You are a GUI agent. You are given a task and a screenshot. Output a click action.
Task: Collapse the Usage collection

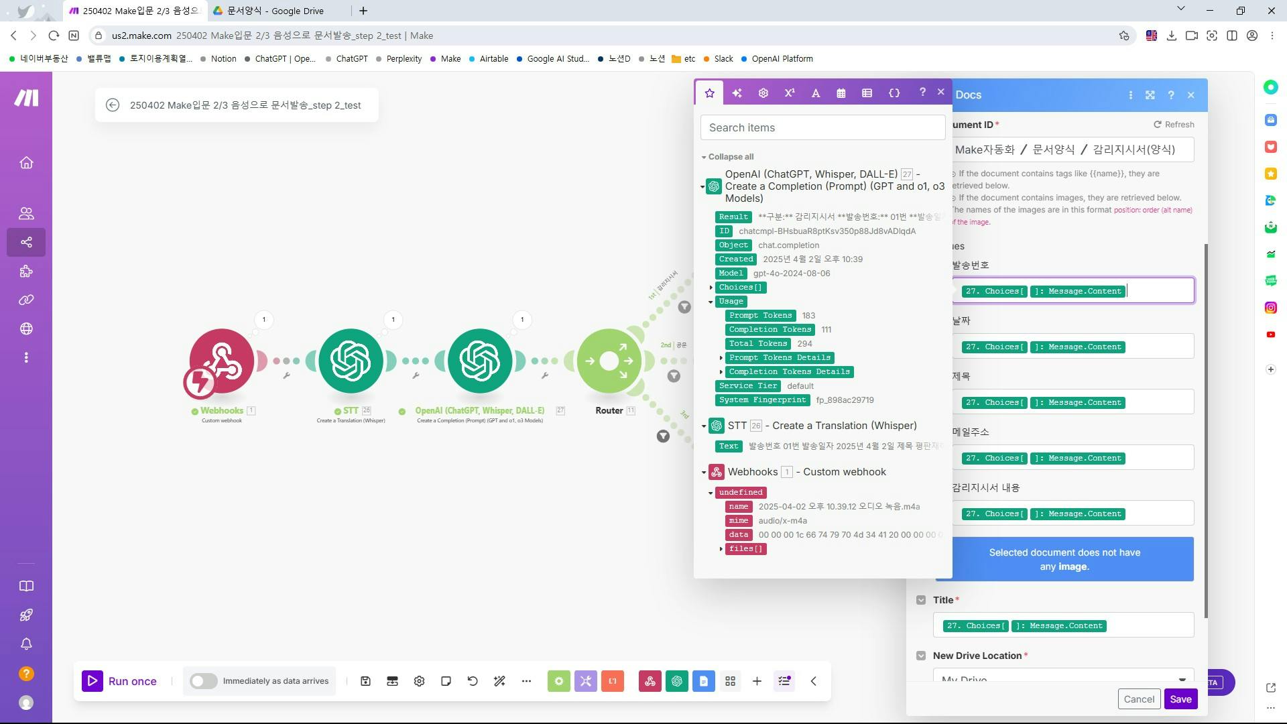point(711,302)
